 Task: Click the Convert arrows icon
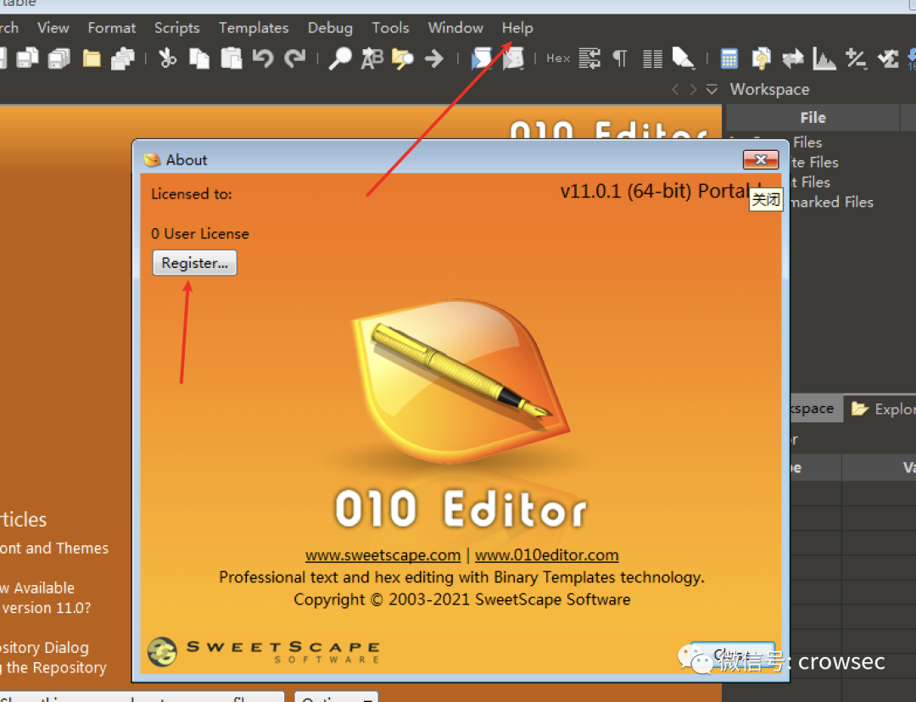click(793, 58)
